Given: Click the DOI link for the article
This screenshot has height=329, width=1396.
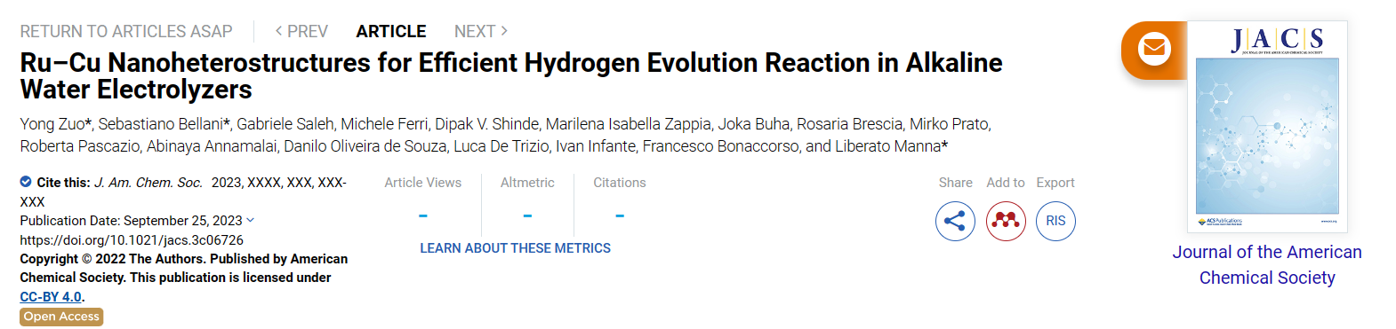Looking at the screenshot, I should (x=132, y=240).
